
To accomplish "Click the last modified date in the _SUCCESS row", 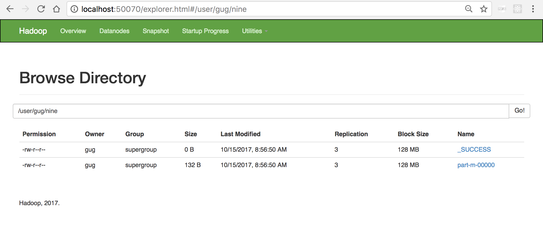I will pyautogui.click(x=254, y=150).
